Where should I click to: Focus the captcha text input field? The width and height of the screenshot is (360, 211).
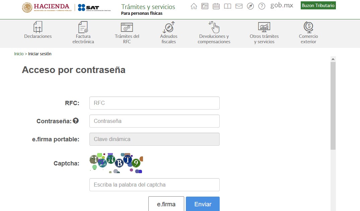(154, 185)
